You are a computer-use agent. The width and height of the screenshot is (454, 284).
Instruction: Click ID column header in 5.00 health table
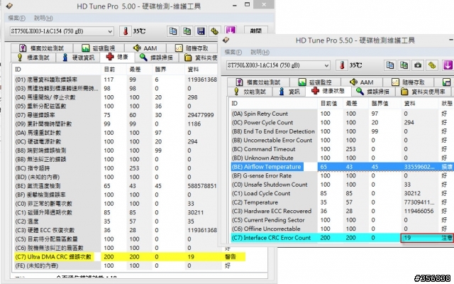tap(57, 70)
